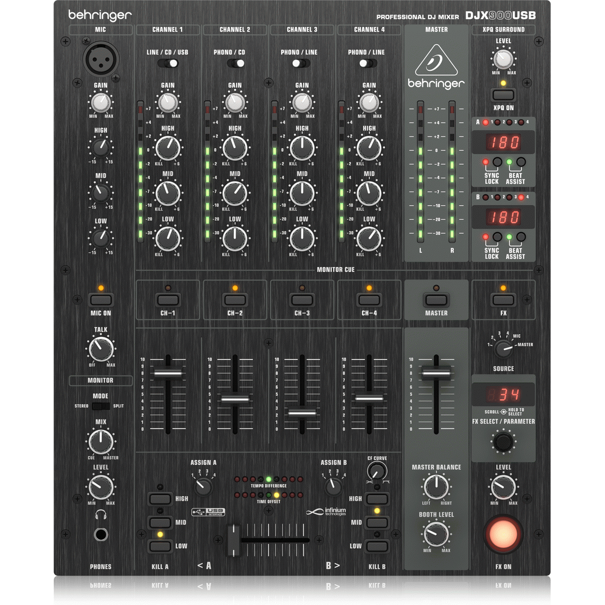Toggle the PHONO / LINE switch on Channel 4
This screenshot has width=605, height=605.
coord(369,64)
